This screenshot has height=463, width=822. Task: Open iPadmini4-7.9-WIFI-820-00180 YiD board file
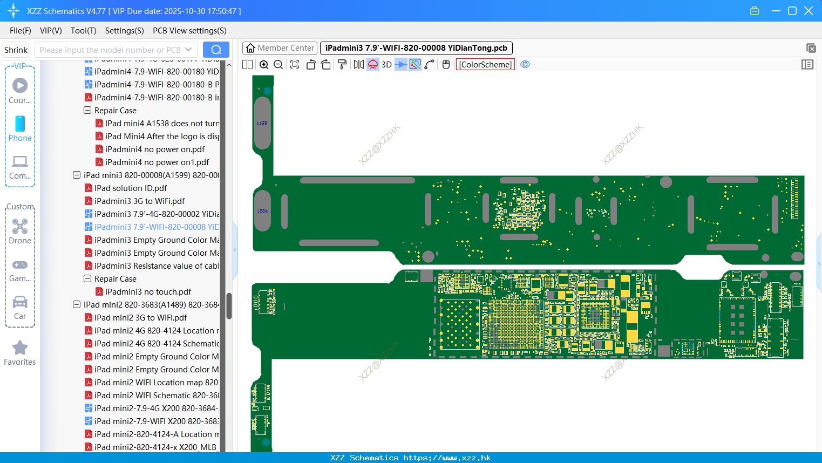(152, 71)
